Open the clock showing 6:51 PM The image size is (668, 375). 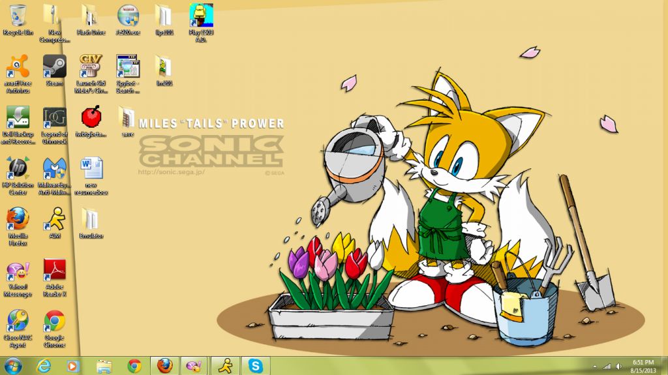click(643, 366)
